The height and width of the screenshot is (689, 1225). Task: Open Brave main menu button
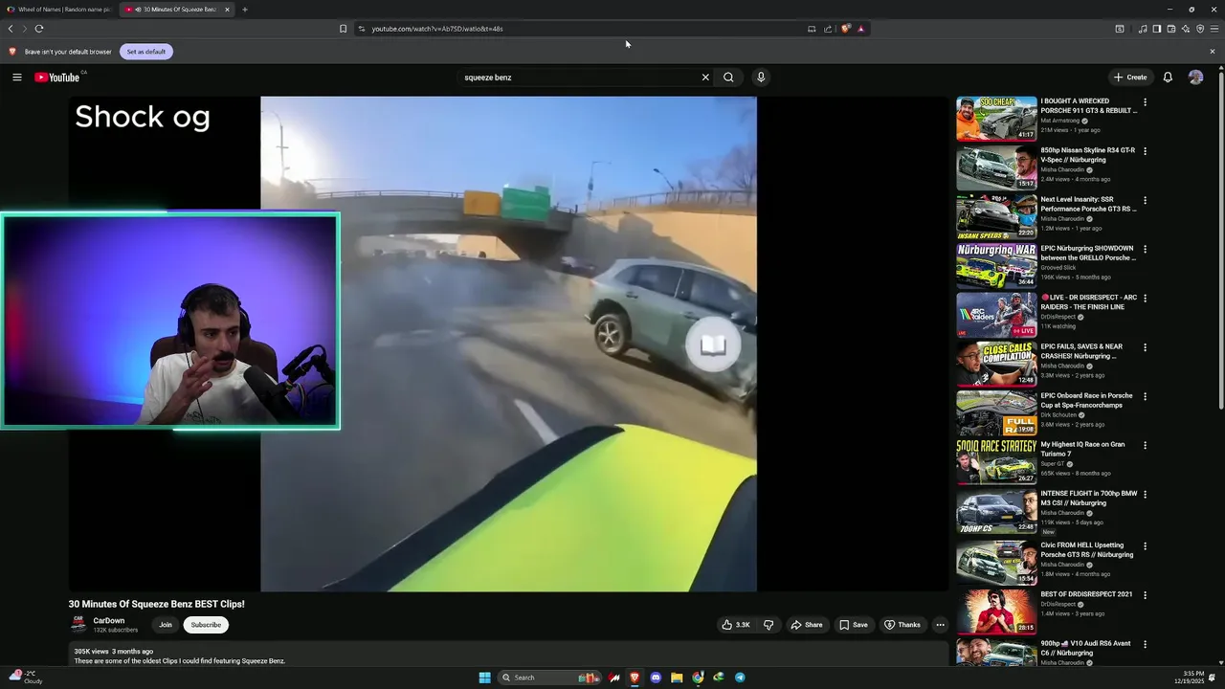tap(1214, 29)
